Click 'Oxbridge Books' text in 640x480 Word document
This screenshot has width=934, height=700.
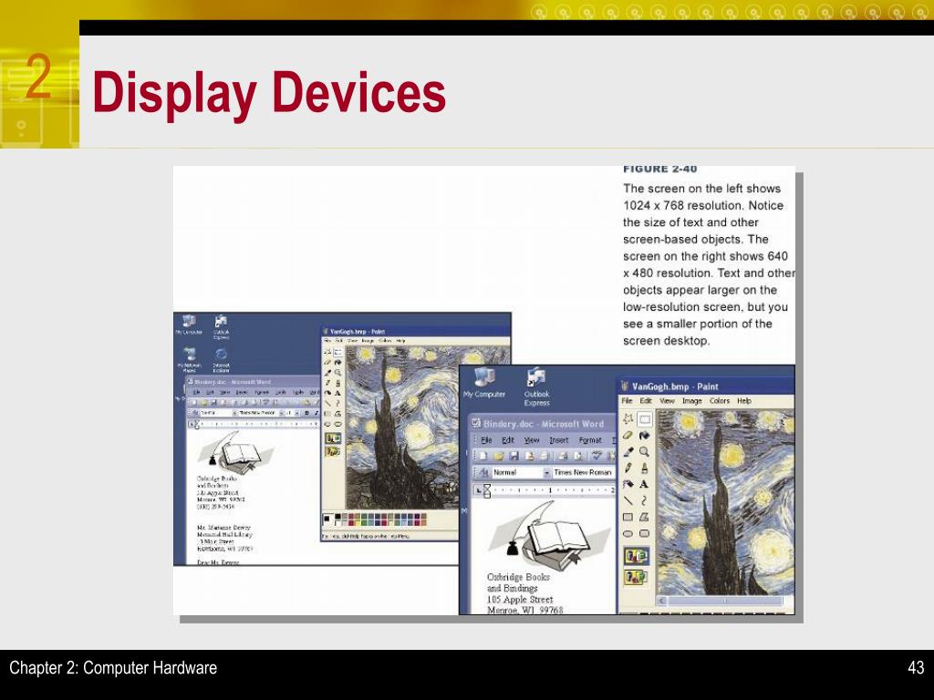tap(518, 577)
